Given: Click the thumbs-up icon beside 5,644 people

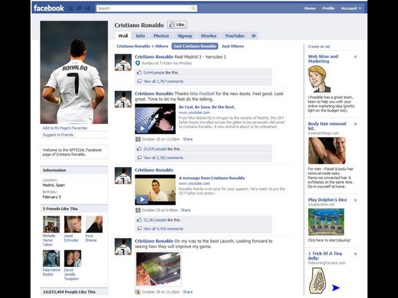Looking at the screenshot, I should pos(139,72).
